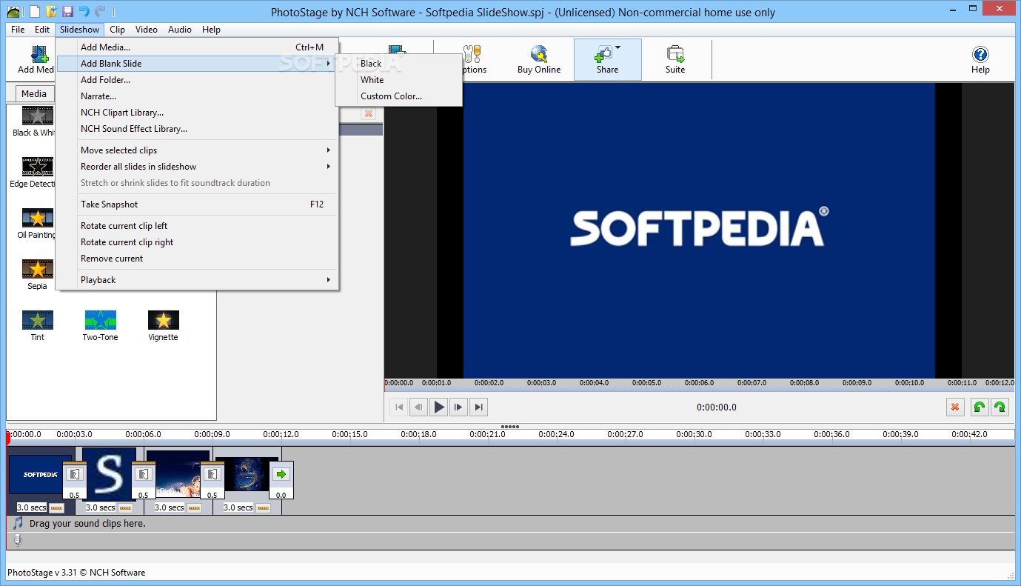Image resolution: width=1021 pixels, height=586 pixels.
Task: Click transition icon after the Softpedia slide
Action: 74,474
